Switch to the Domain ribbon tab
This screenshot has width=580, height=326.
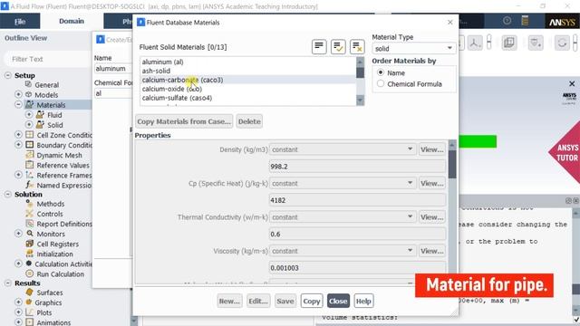tap(72, 21)
